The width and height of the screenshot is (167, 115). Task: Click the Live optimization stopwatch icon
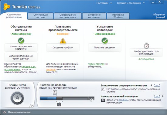(146, 46)
